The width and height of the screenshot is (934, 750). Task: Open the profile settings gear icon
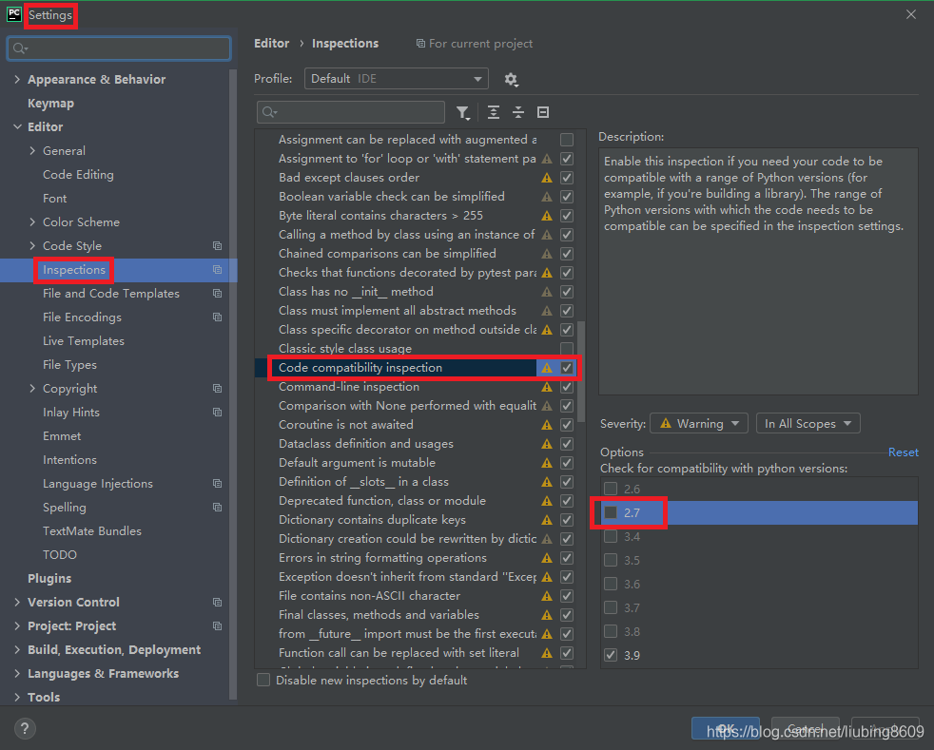(x=511, y=80)
